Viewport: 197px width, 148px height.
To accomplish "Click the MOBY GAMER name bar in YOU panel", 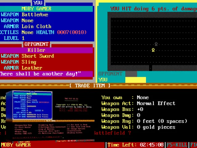I will [46, 9].
